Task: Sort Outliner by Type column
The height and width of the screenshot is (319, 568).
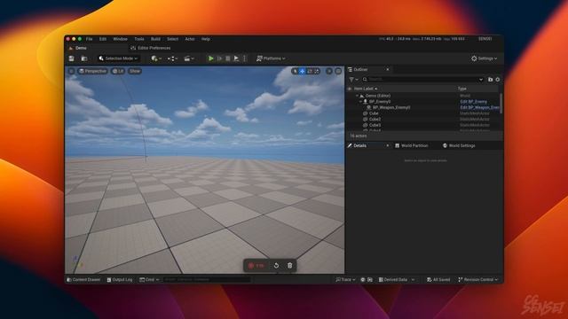Action: 461,89
